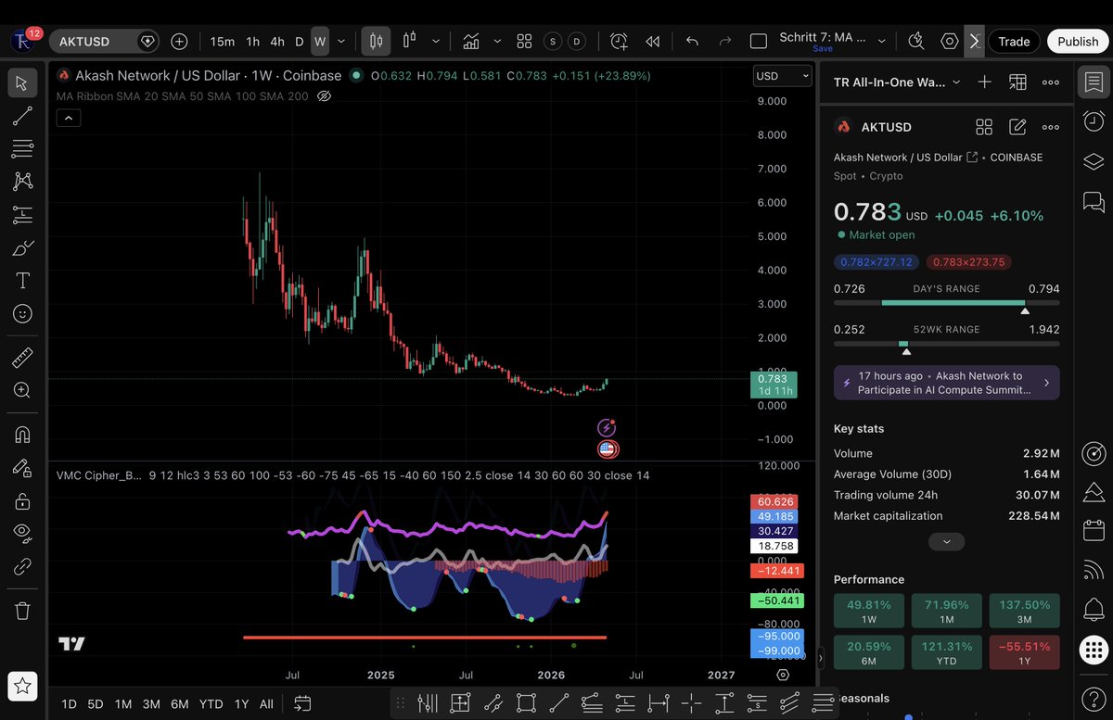Switch to the D timeframe
The width and height of the screenshot is (1113, 720).
click(x=300, y=42)
